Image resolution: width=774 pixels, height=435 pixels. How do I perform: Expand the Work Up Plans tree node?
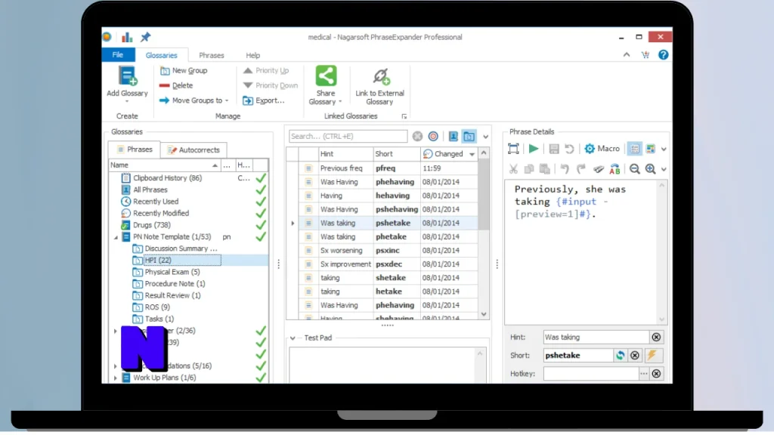(116, 378)
